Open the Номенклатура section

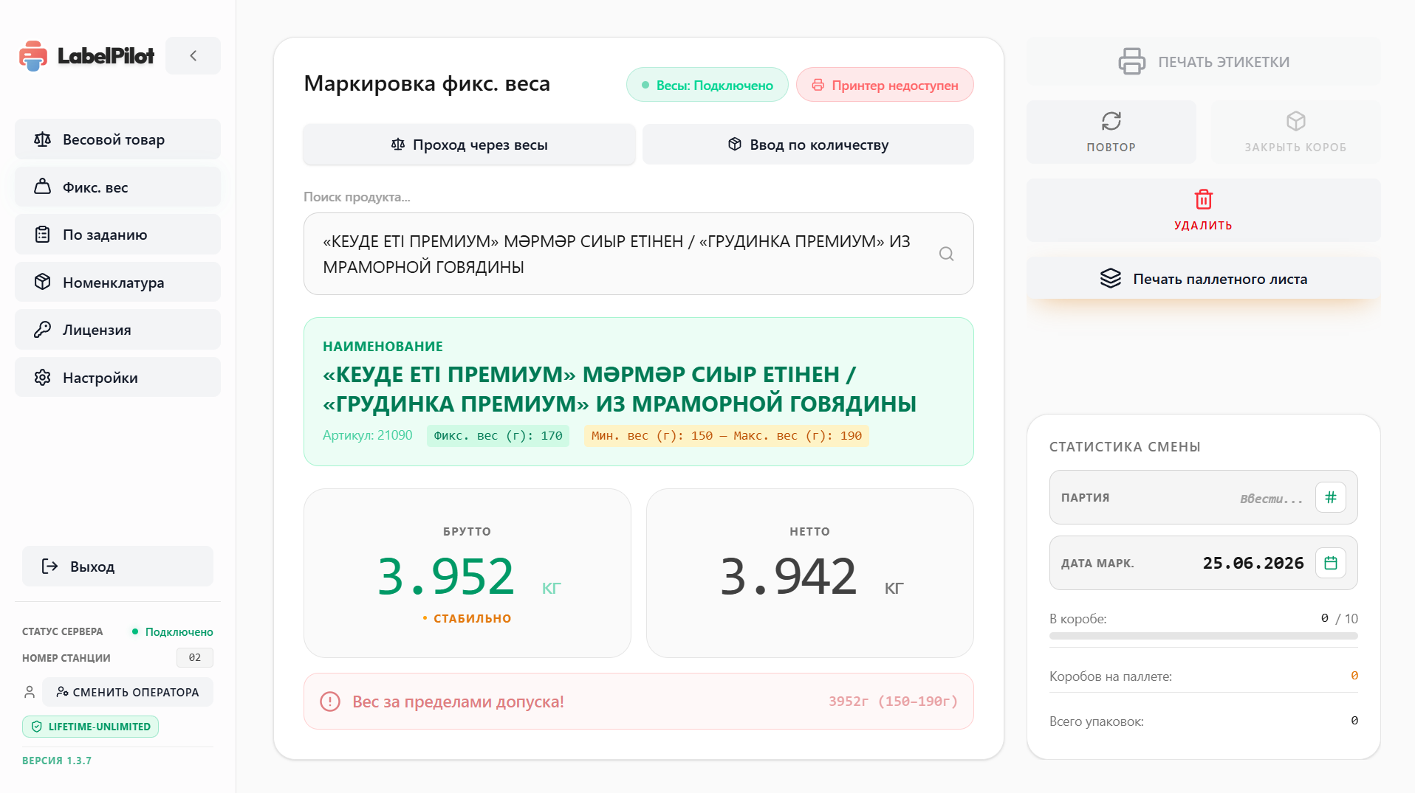117,283
